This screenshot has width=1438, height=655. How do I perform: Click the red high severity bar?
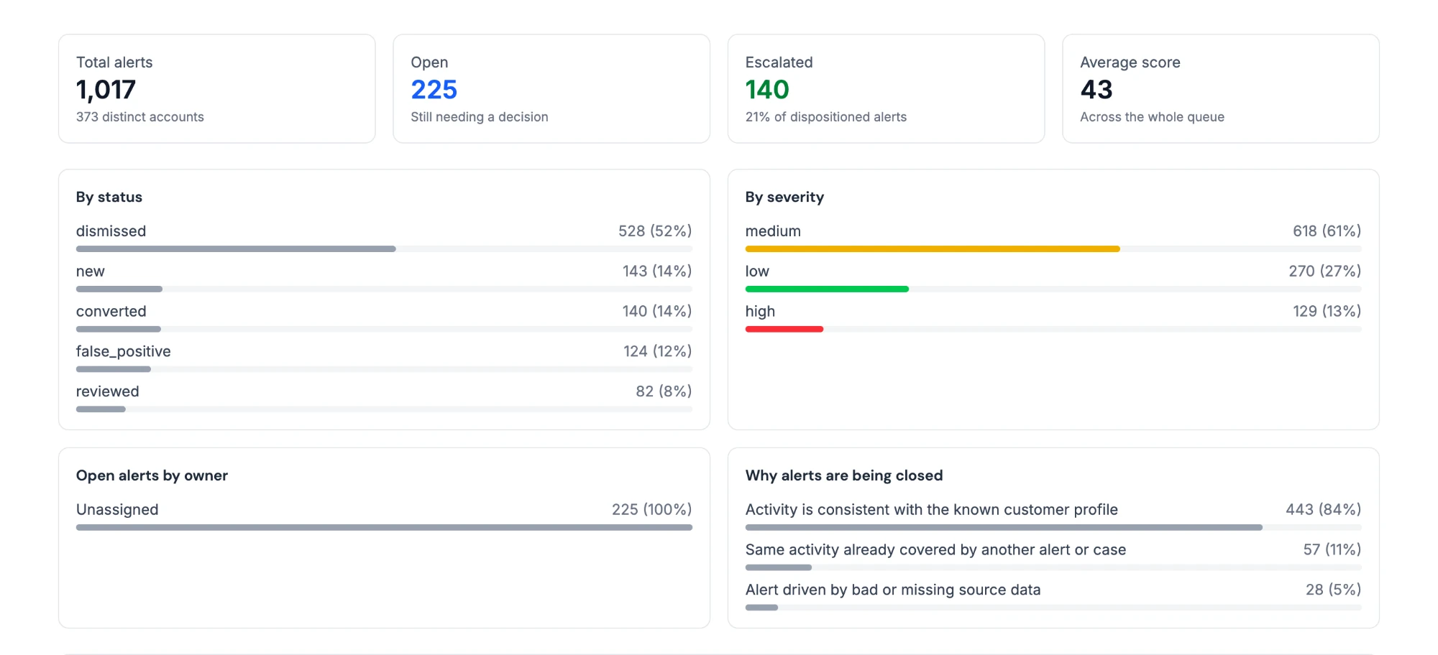[x=784, y=329]
